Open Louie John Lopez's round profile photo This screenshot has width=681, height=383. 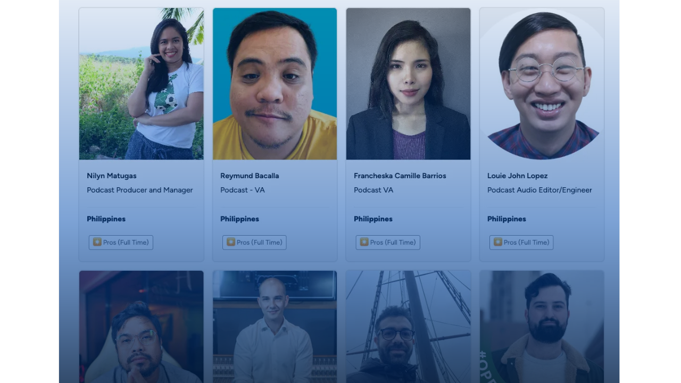pyautogui.click(x=542, y=84)
